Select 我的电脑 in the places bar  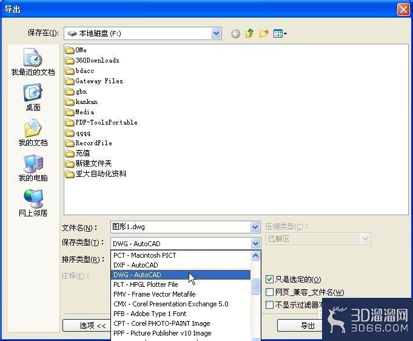pyautogui.click(x=33, y=168)
